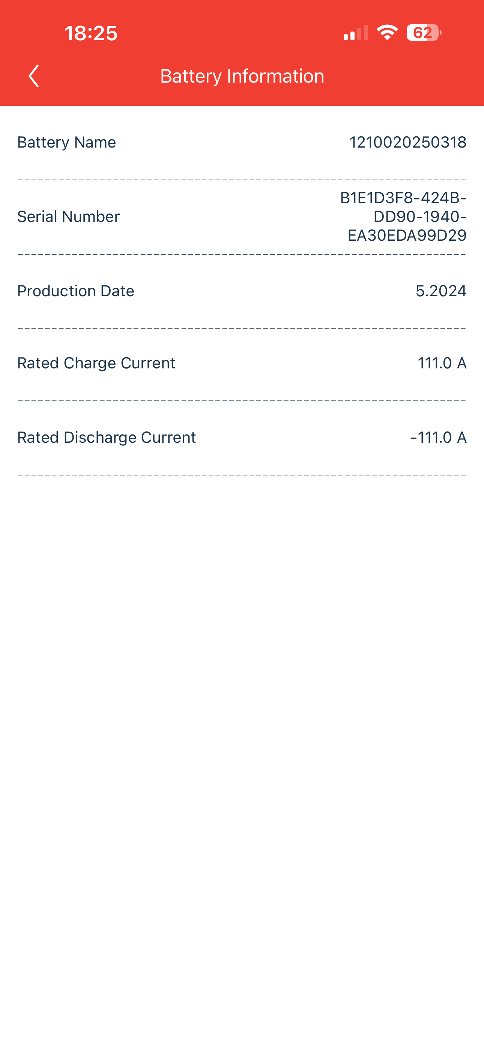Select the Serial Number label
This screenshot has height=1050, width=484.
tap(68, 216)
